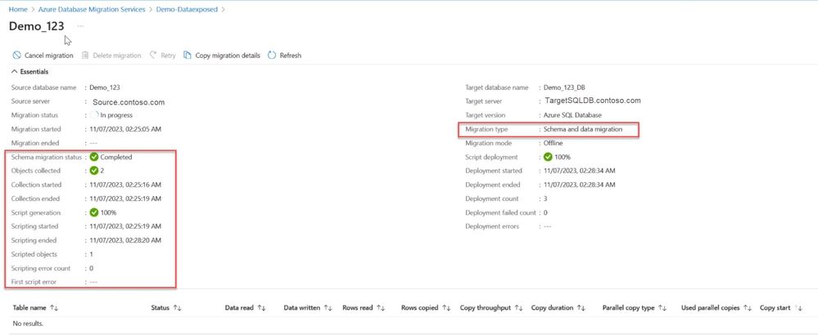Viewport: 818px width, 335px height.
Task: Open the ellipsis menu beside Demo_123 title
Action: (80, 26)
